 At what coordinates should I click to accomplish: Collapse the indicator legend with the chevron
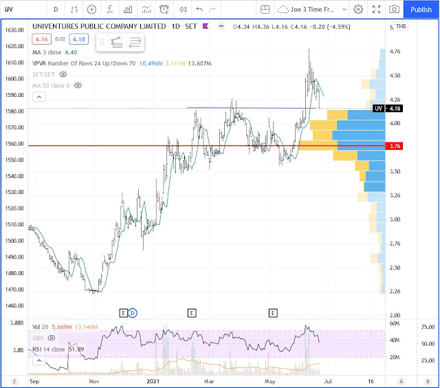click(39, 97)
